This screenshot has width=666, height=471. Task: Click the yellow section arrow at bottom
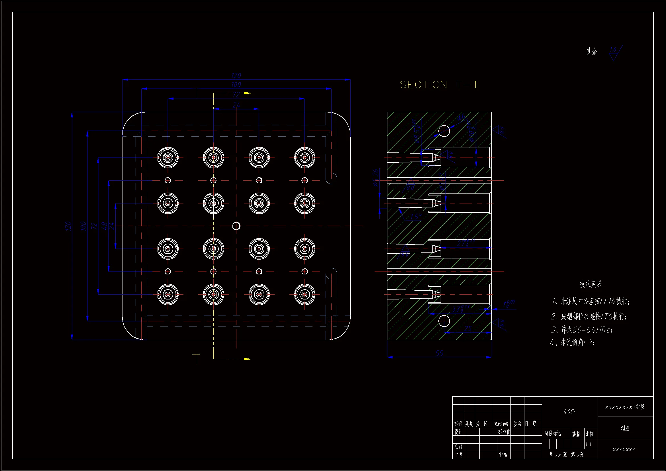[x=248, y=359]
